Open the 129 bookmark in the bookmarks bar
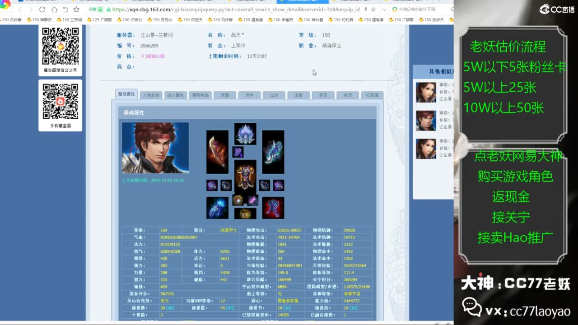This screenshot has height=325, width=578. (x=99, y=20)
